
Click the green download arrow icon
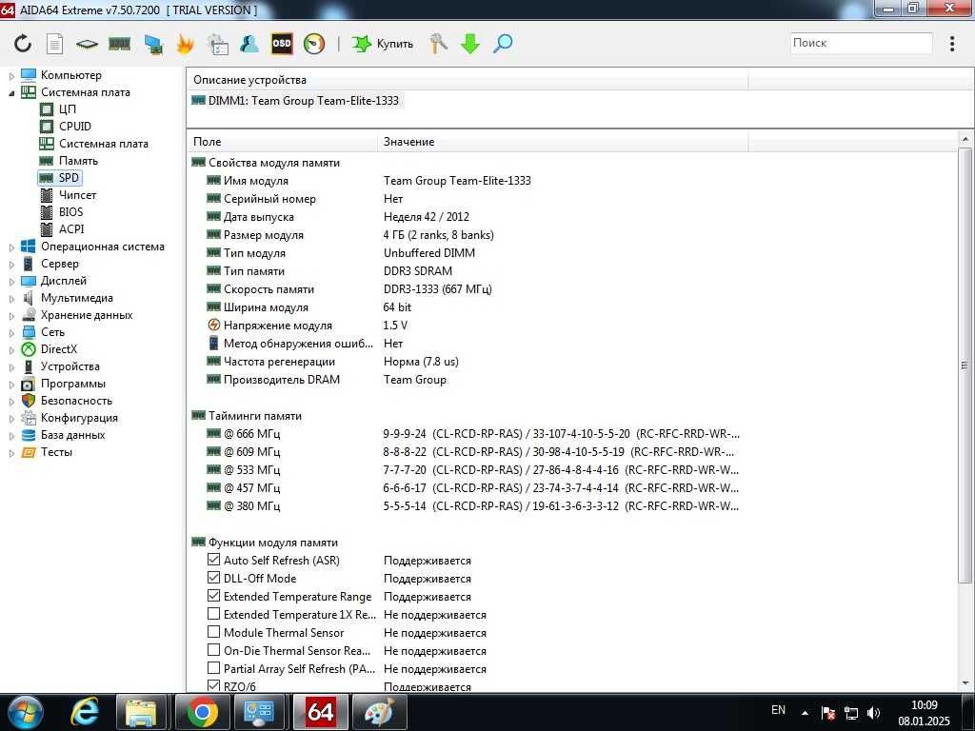[x=470, y=44]
